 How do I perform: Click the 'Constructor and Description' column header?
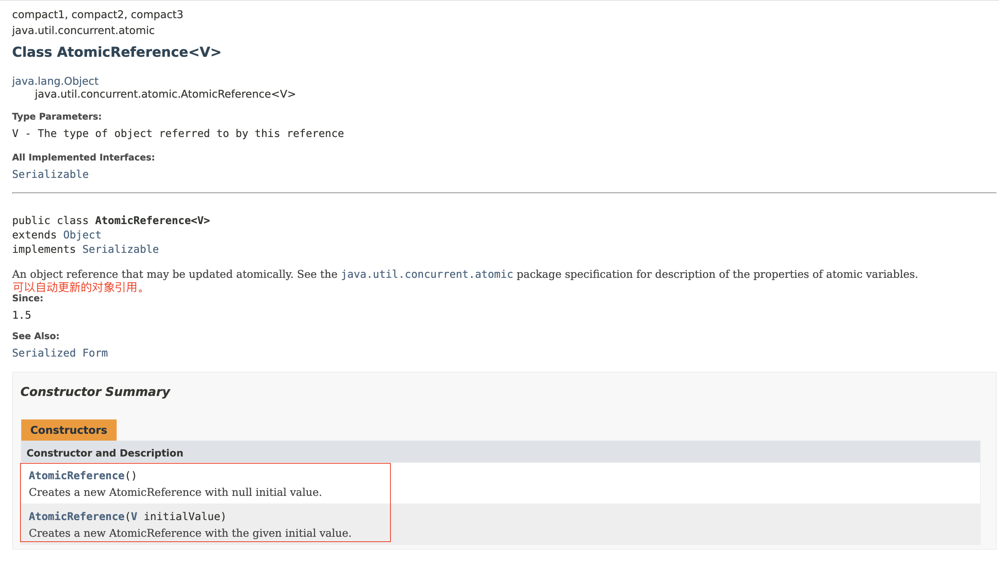(x=105, y=452)
